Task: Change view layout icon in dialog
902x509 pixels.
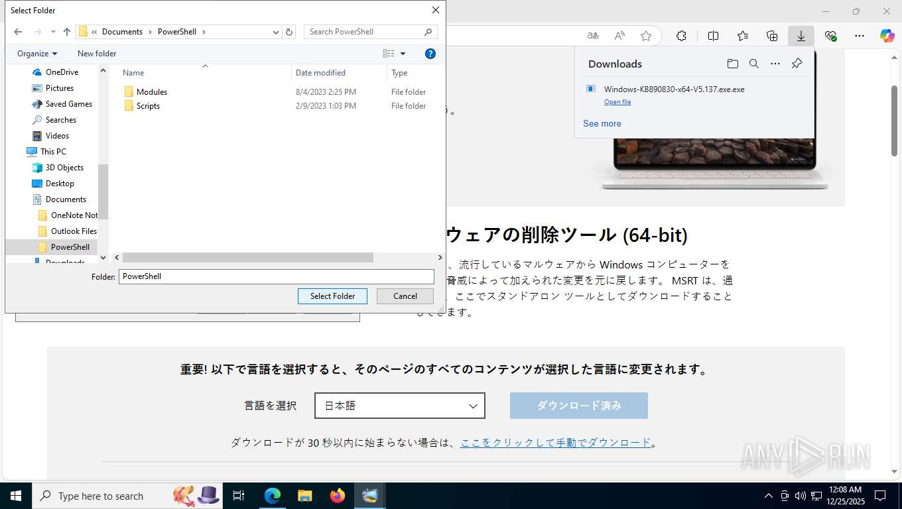Action: pyautogui.click(x=389, y=54)
